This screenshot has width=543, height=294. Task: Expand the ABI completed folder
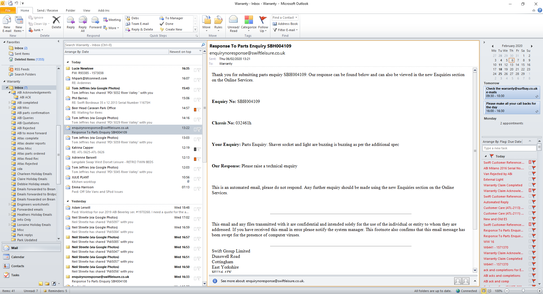coord(9,103)
